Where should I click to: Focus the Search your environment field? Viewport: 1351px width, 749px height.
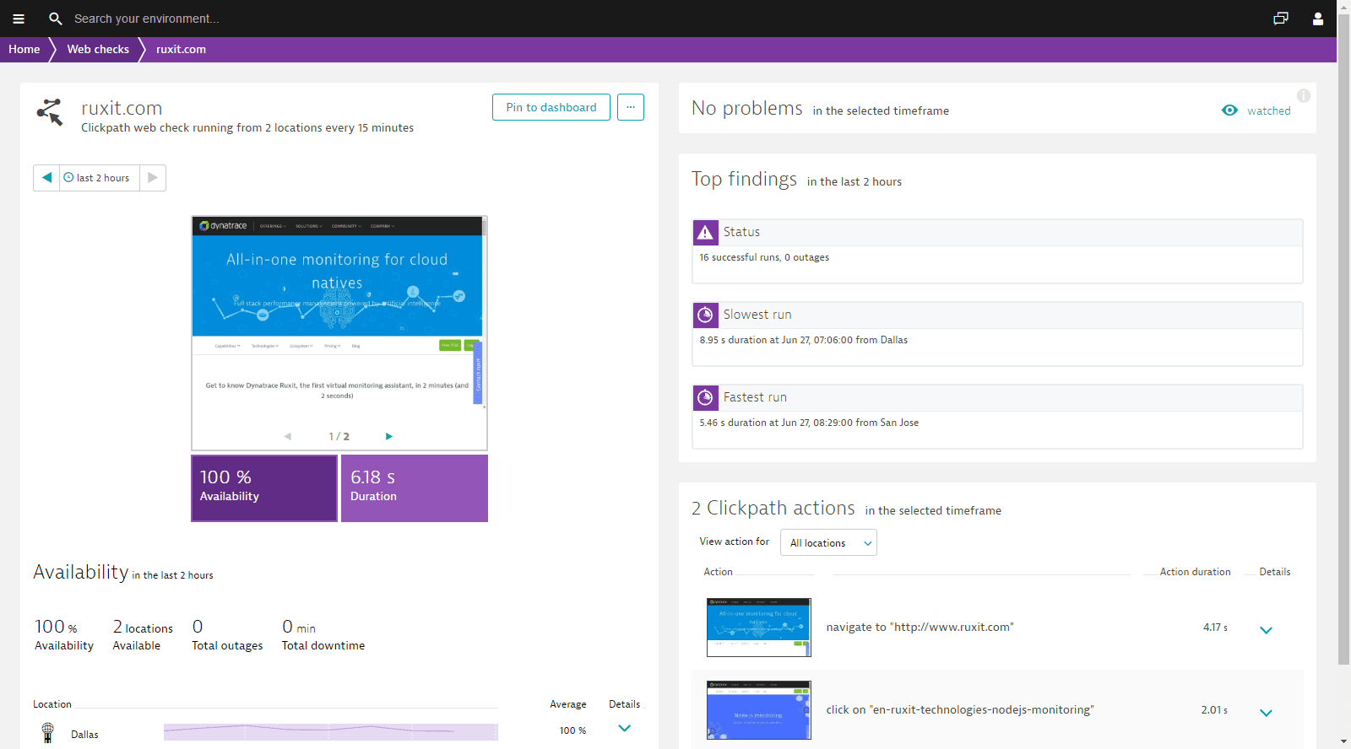point(146,19)
